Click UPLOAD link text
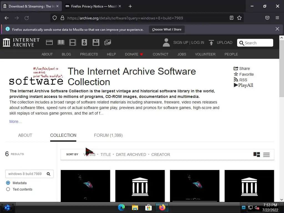This screenshot has height=213, width=284. pos(225,42)
